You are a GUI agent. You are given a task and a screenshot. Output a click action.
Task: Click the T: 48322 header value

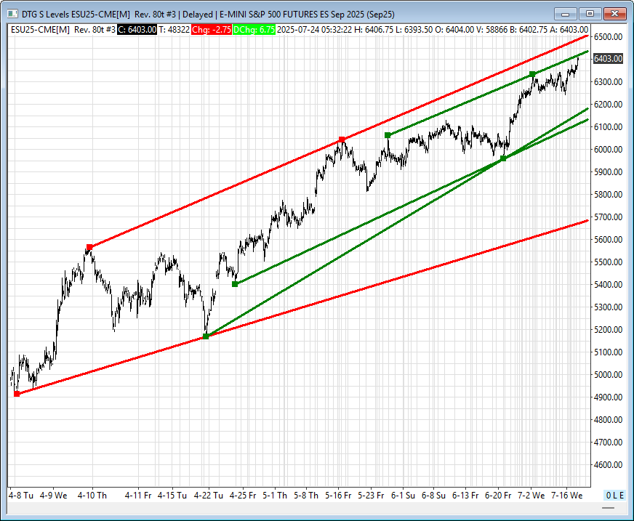(x=174, y=30)
